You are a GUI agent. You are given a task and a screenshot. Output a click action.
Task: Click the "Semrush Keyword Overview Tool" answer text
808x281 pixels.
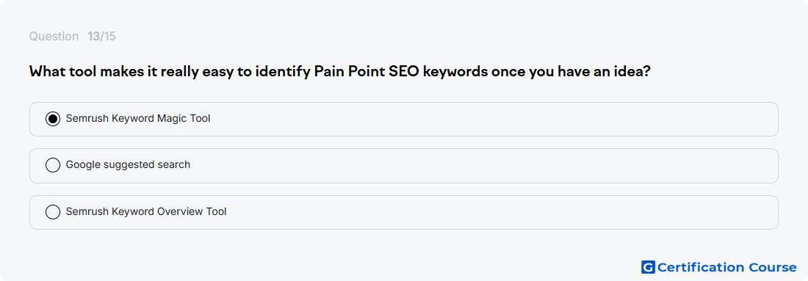146,211
